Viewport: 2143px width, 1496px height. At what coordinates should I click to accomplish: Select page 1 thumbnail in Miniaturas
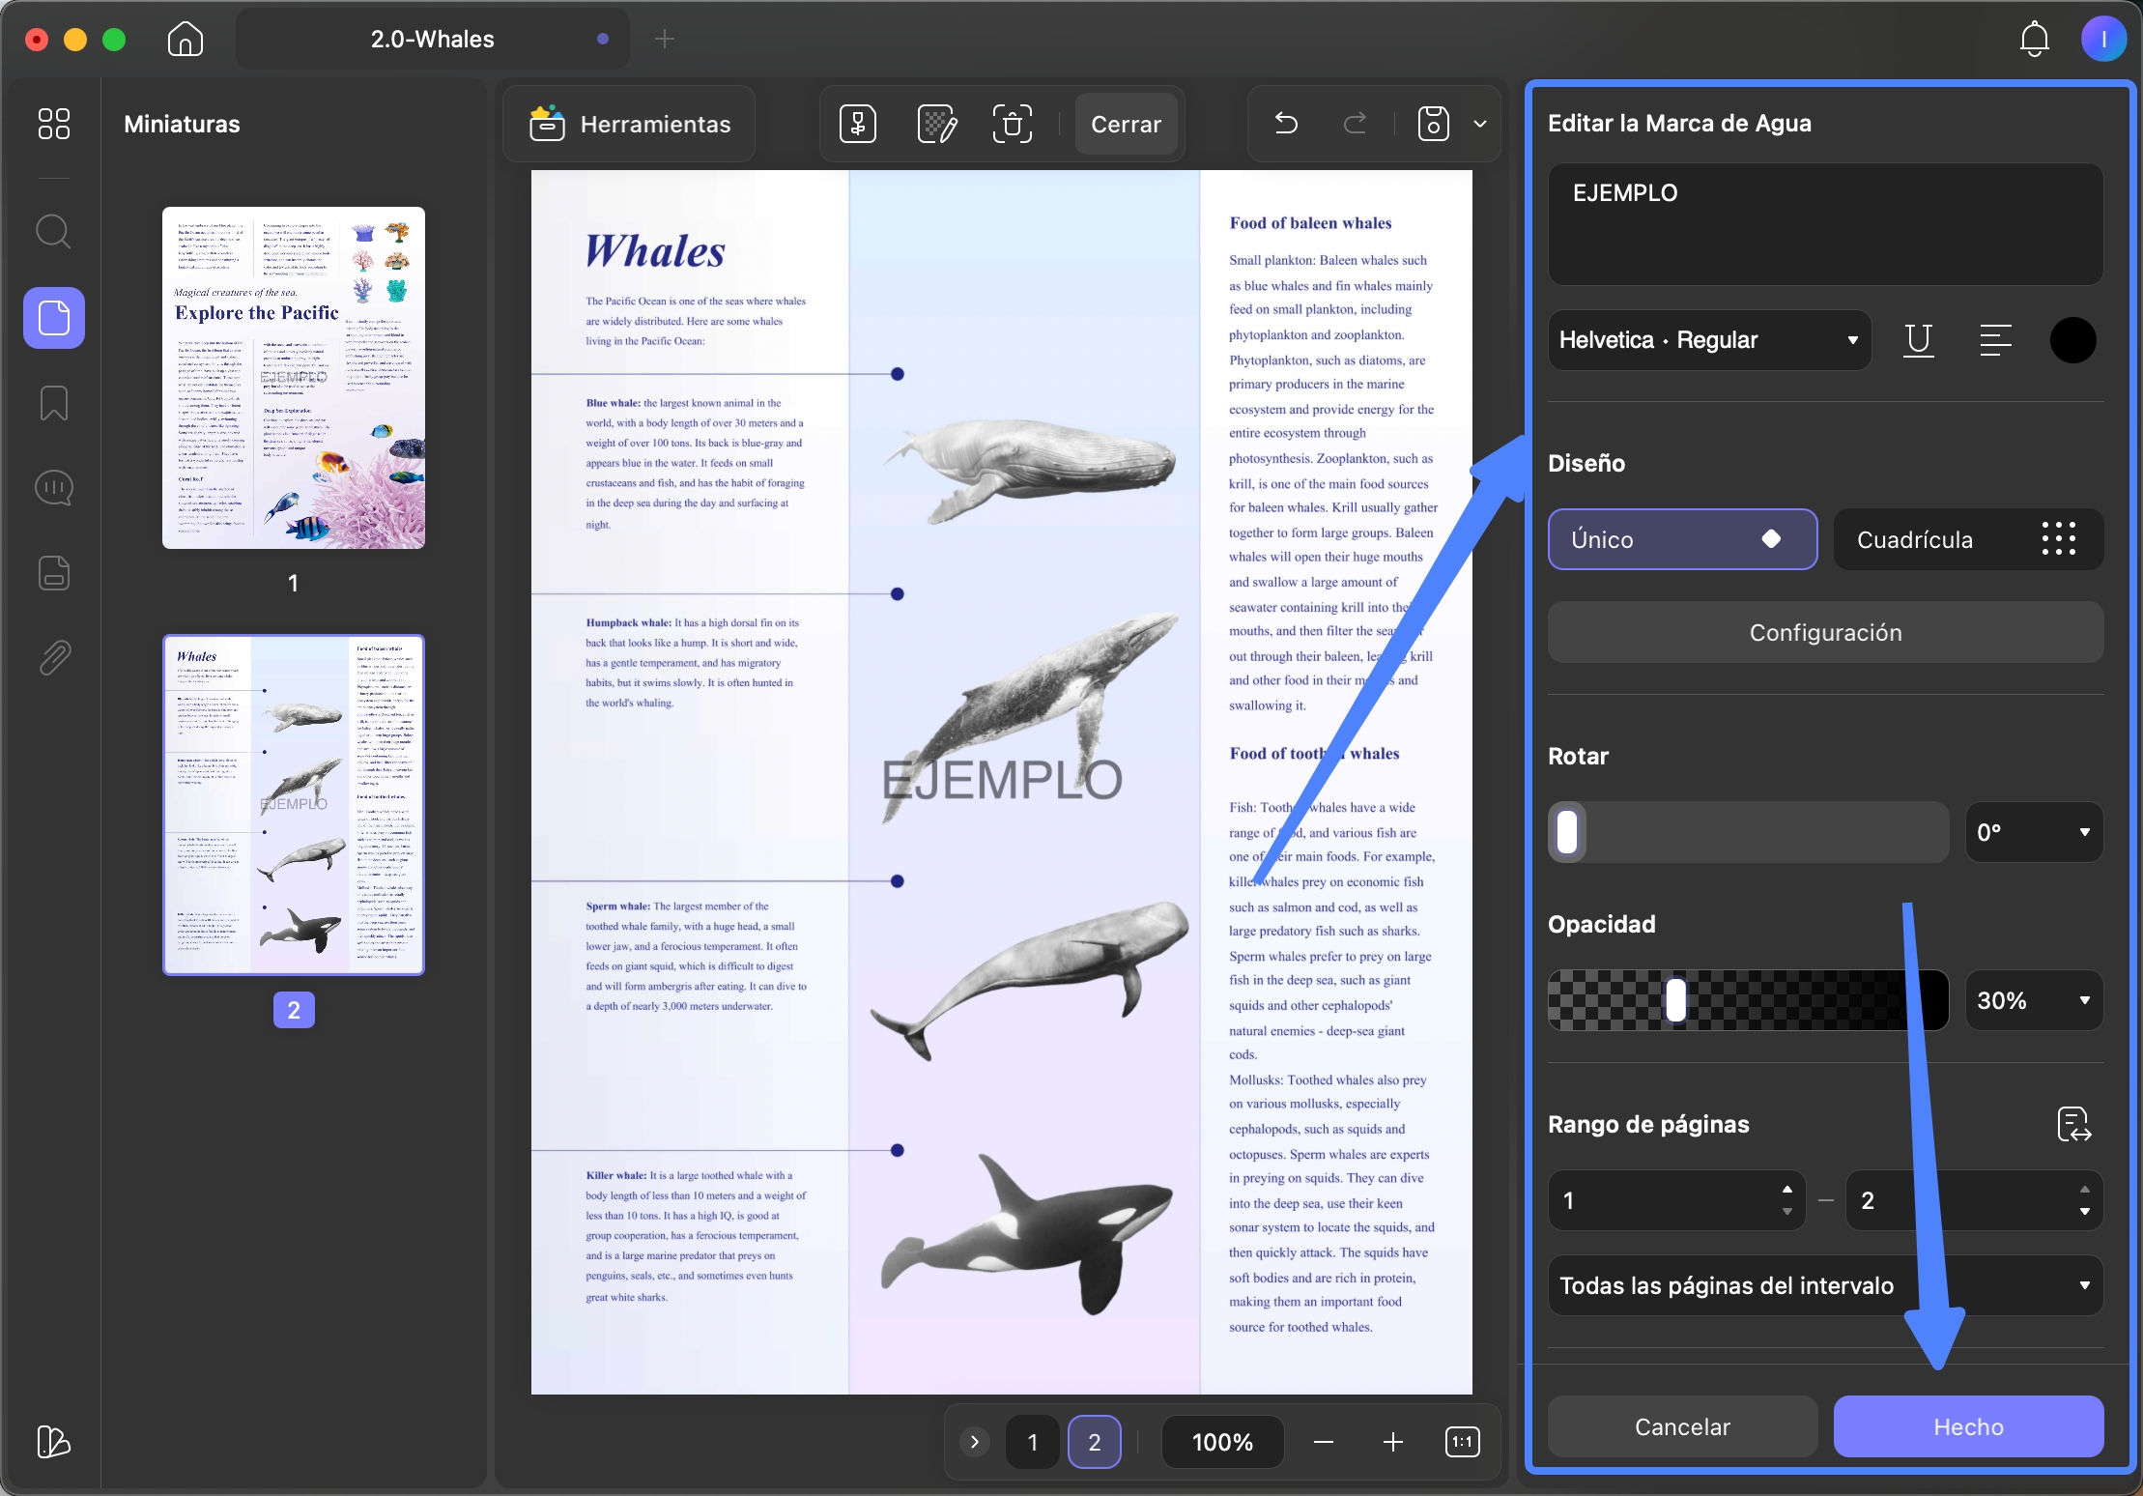point(294,378)
